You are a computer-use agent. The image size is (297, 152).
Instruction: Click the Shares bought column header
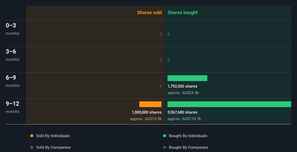pos(183,13)
